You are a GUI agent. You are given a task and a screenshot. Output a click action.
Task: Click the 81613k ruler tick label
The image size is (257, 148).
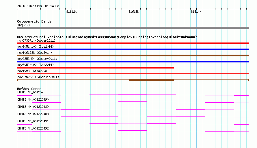[134, 12]
